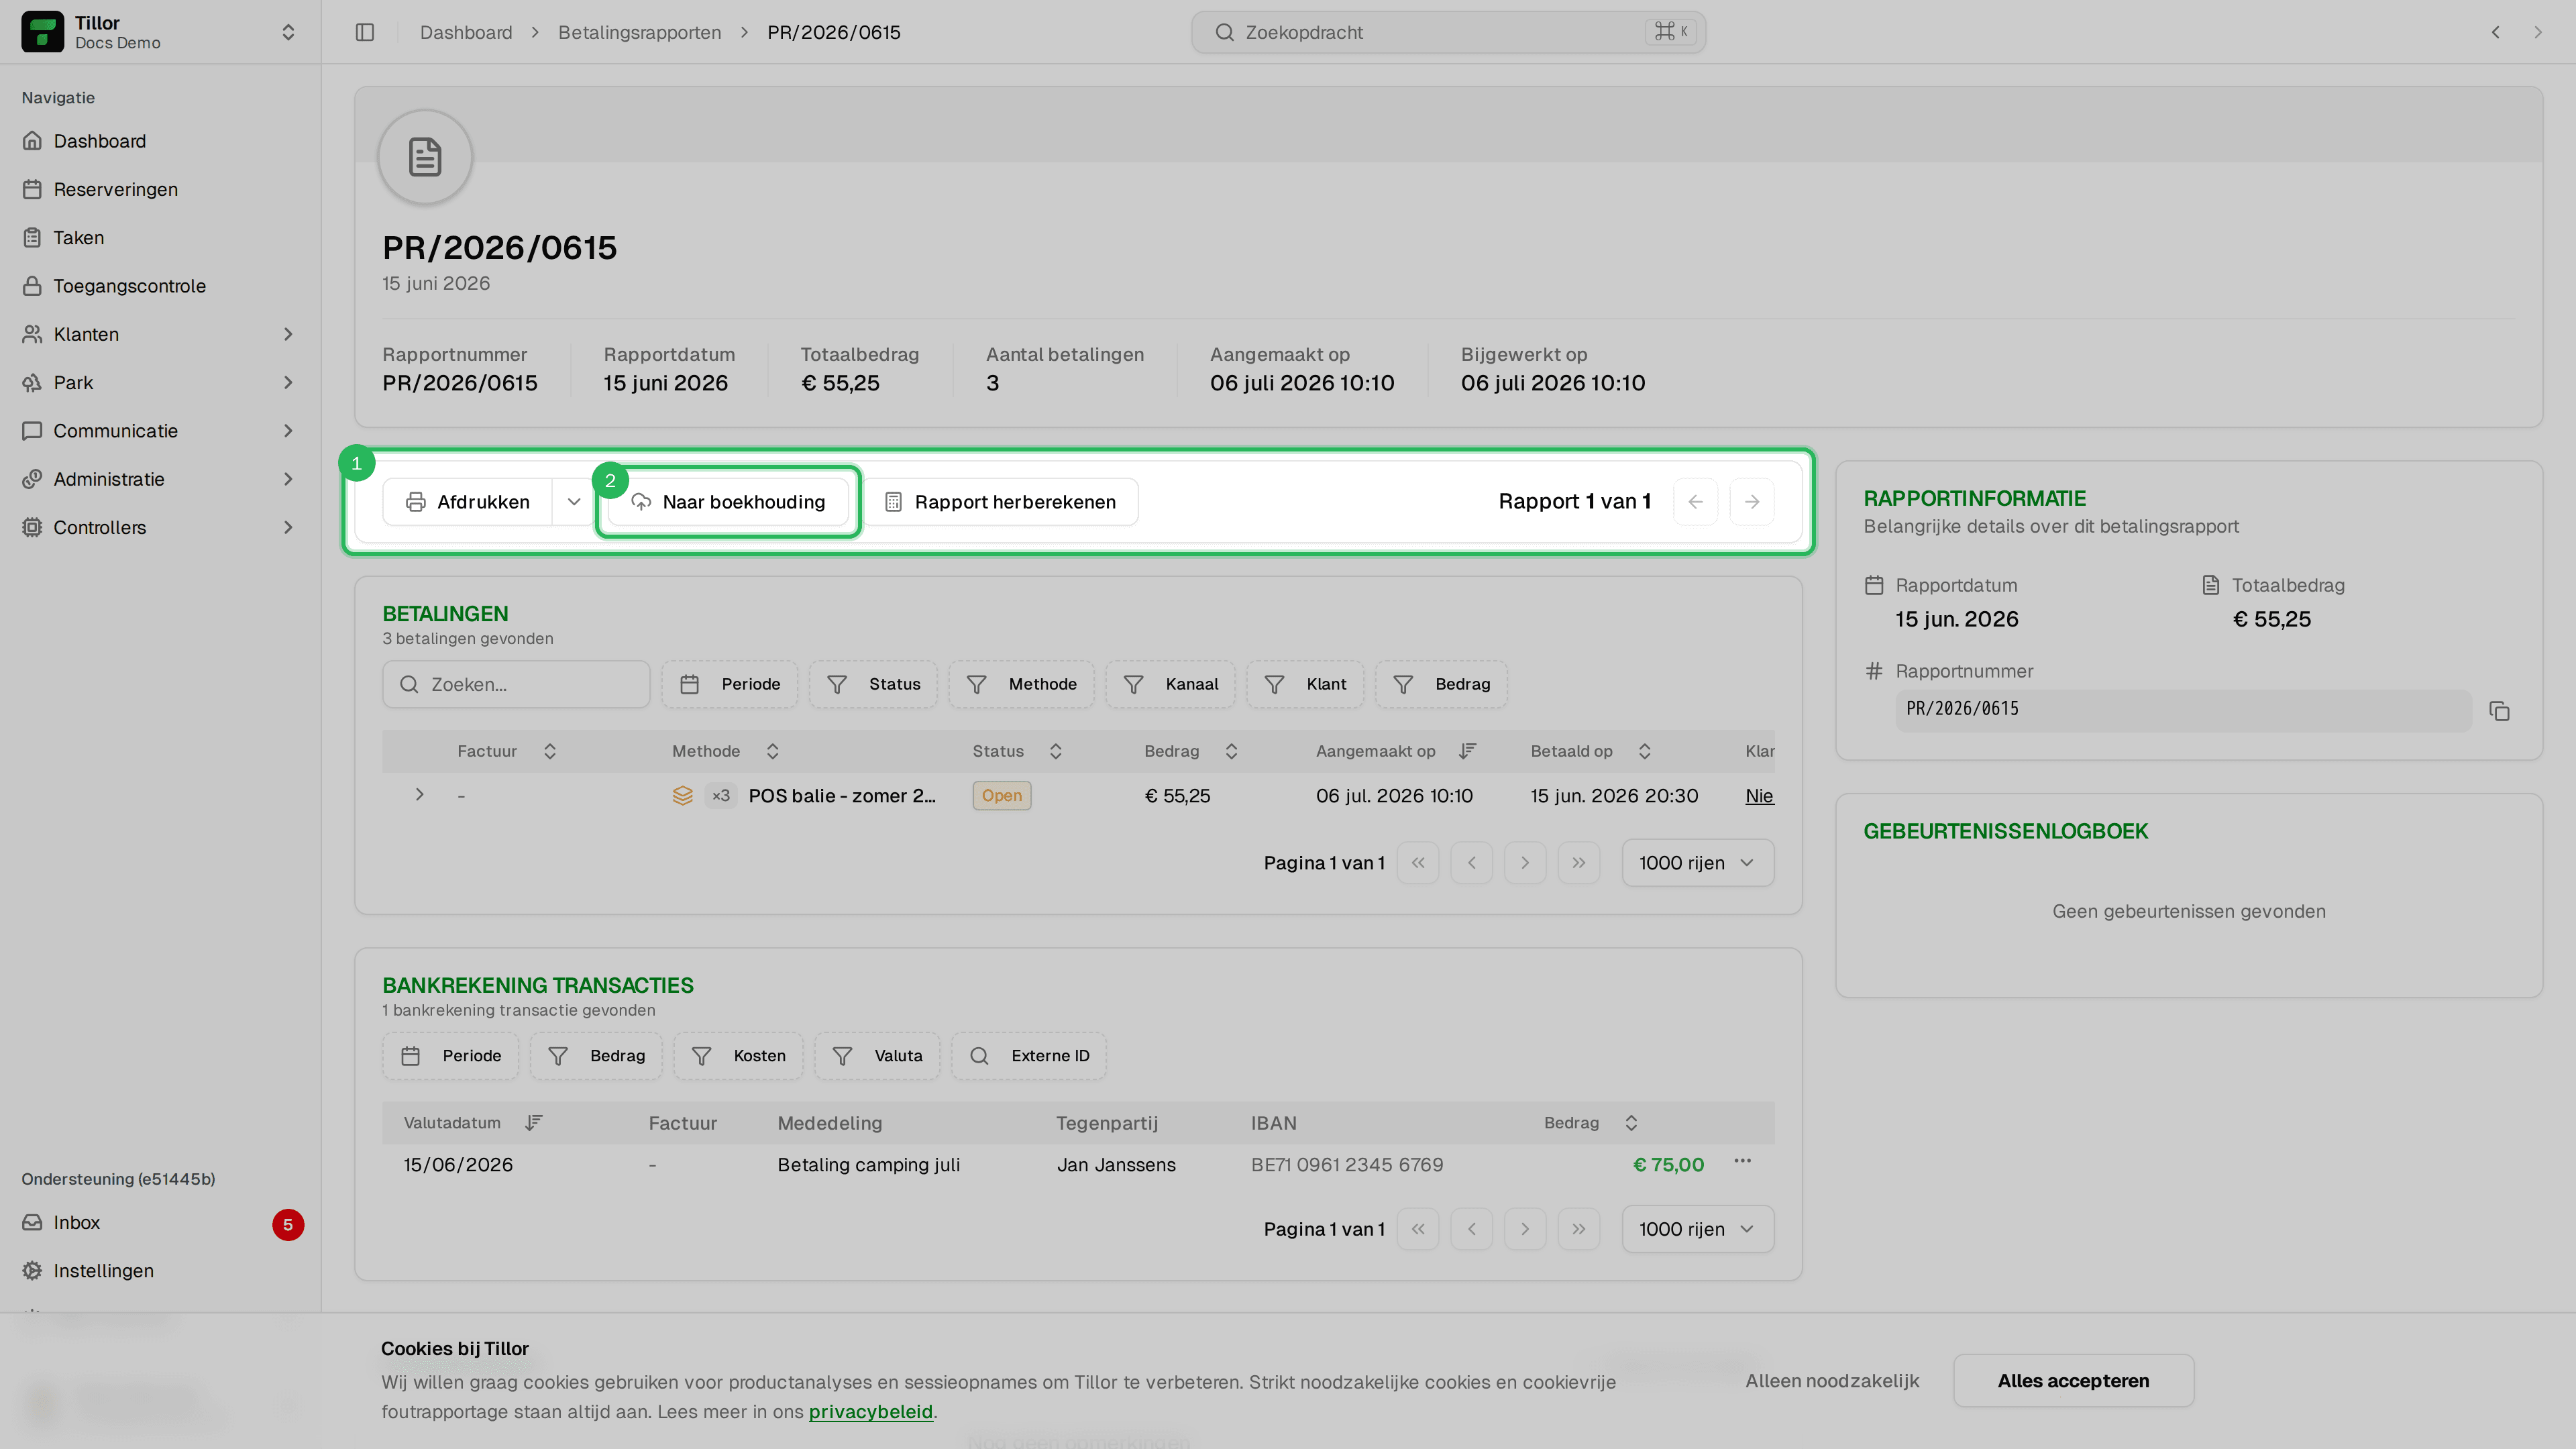2576x1449 pixels.
Task: Open row actions for Betaling camping juli
Action: (1743, 1161)
